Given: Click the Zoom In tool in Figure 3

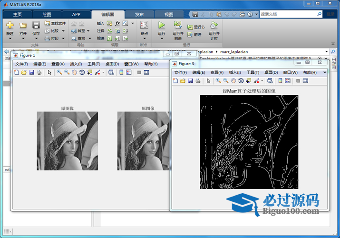Looking at the screenshot, I should (218, 81).
